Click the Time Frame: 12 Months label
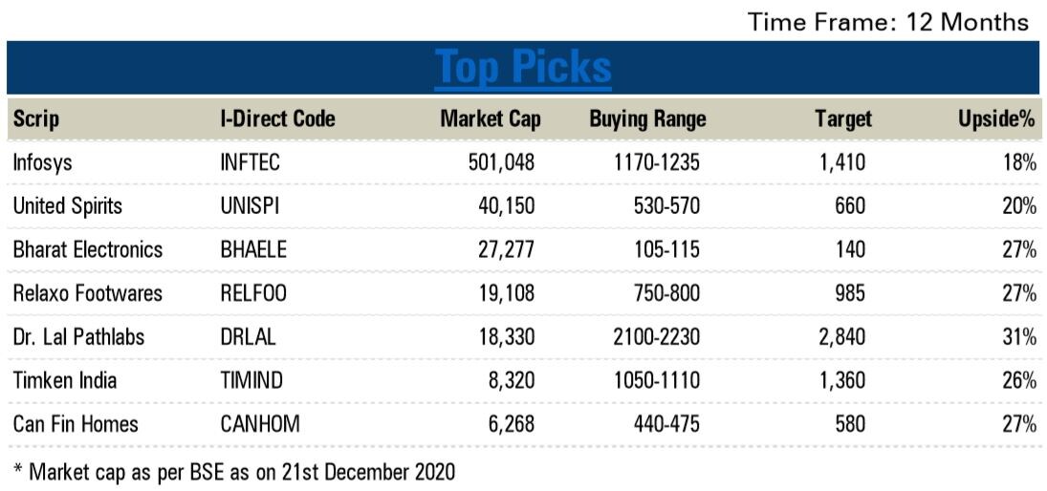Viewport: 1047px width, 491px height. click(x=888, y=22)
